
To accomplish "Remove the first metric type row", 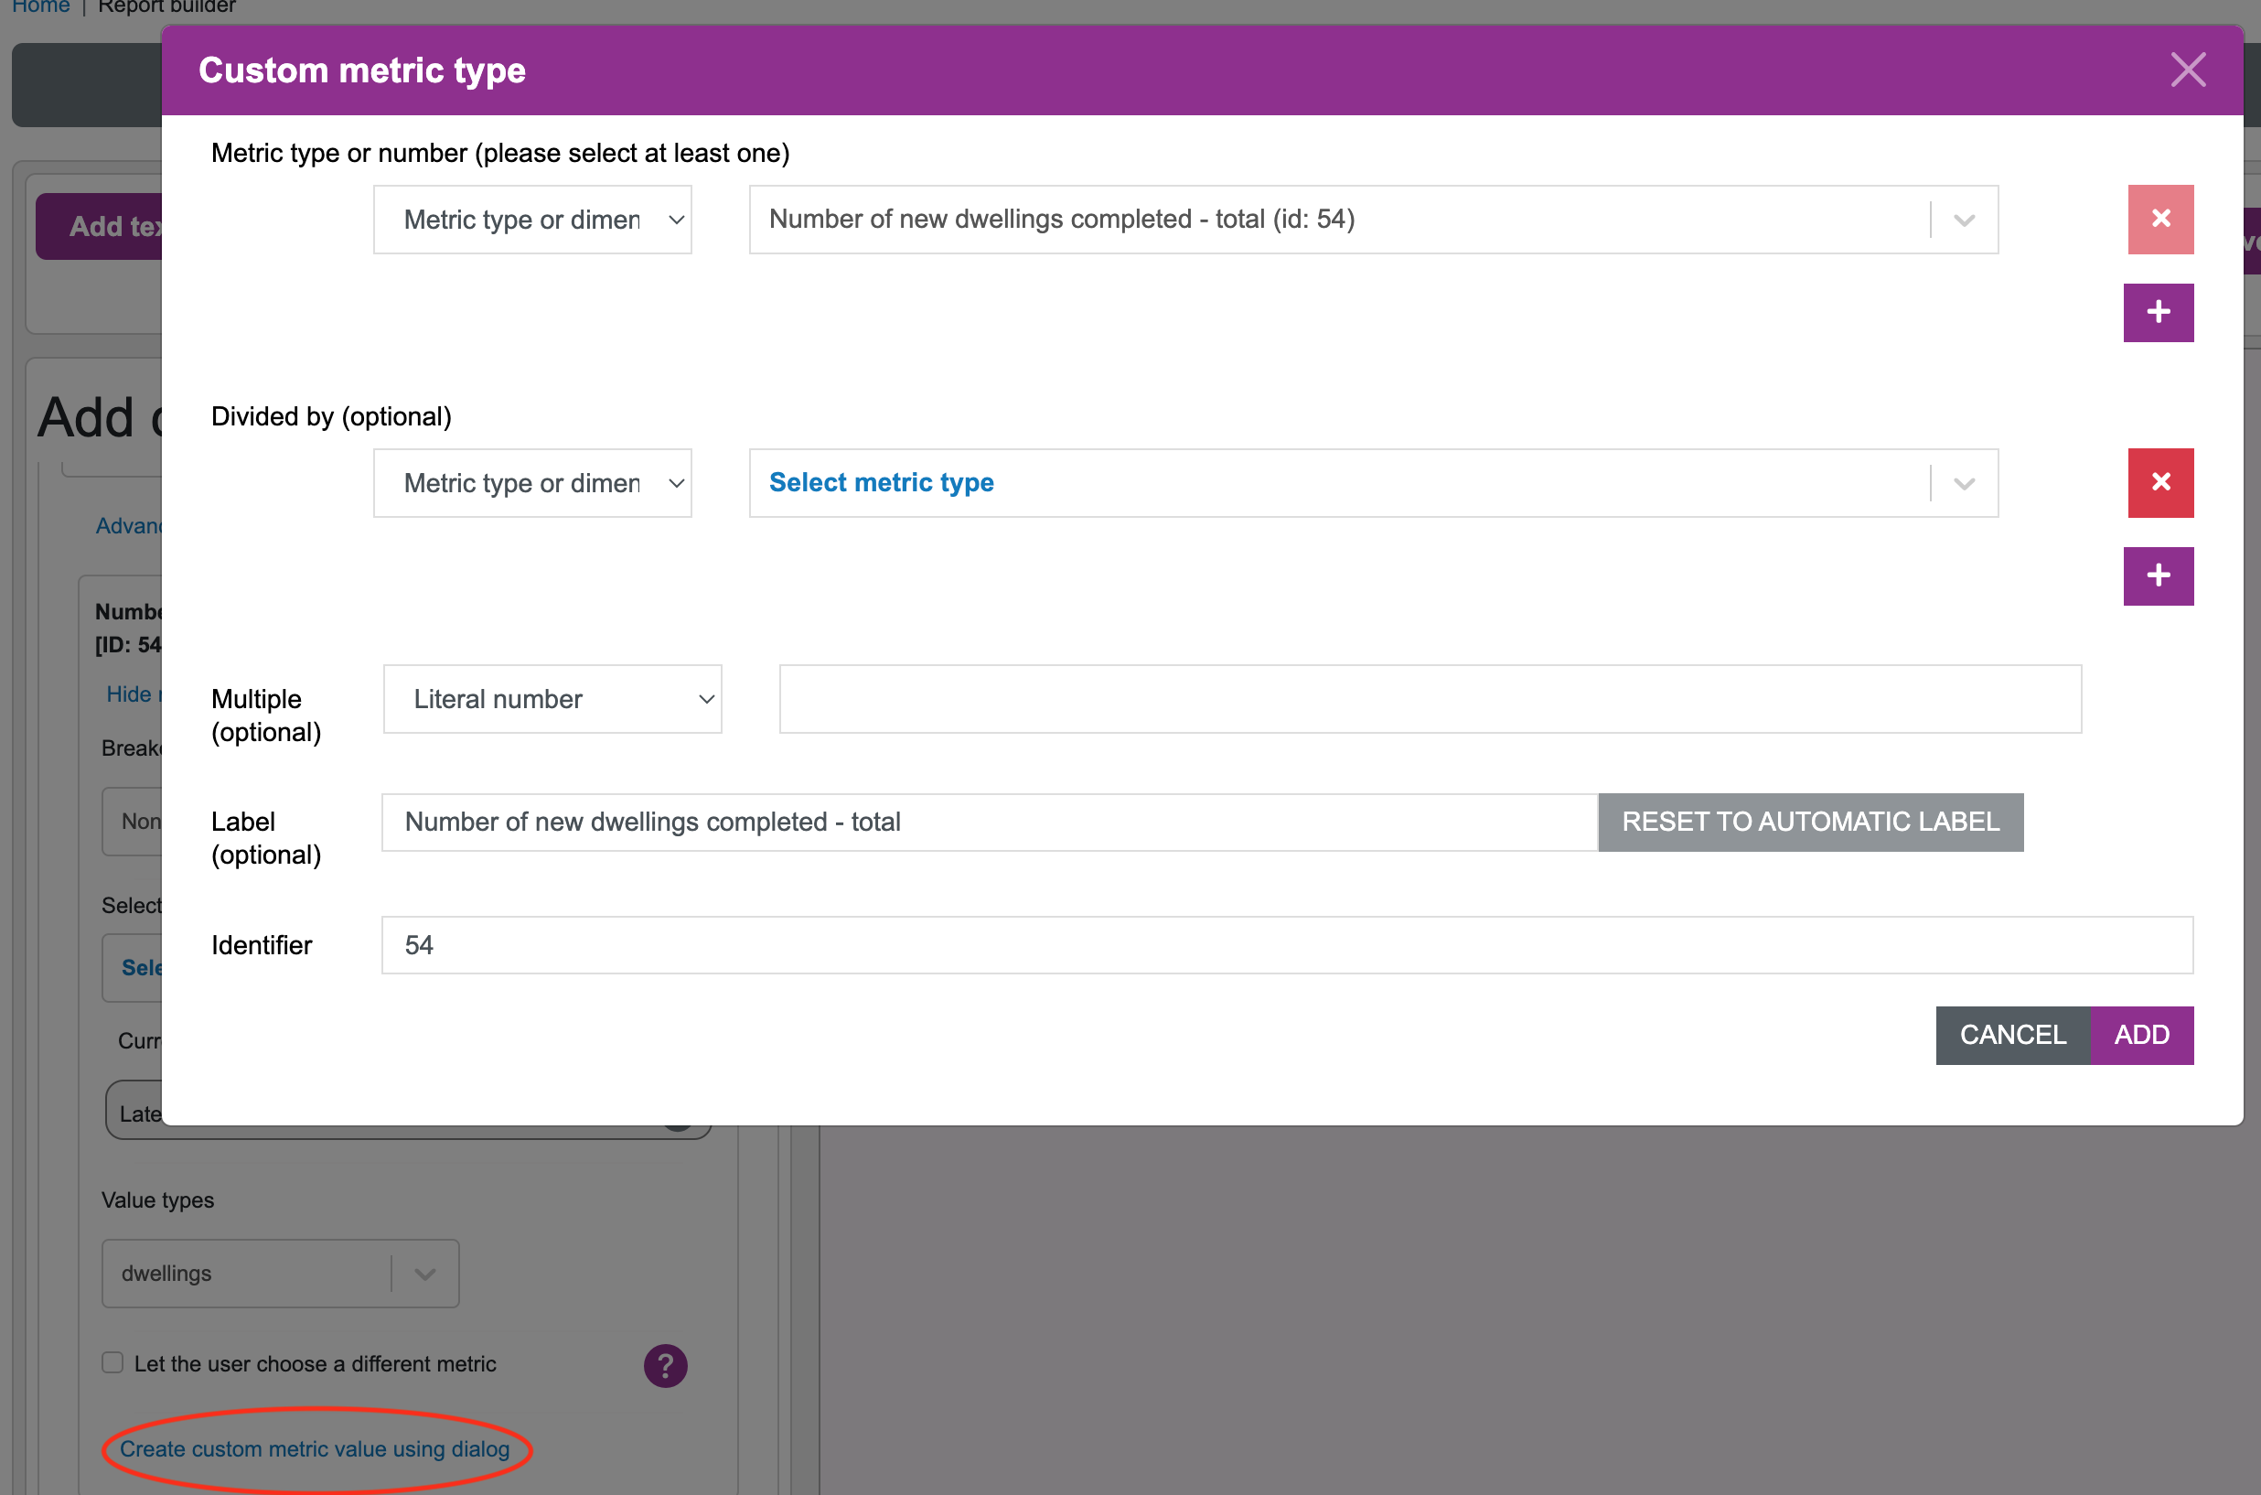I will click(2160, 220).
